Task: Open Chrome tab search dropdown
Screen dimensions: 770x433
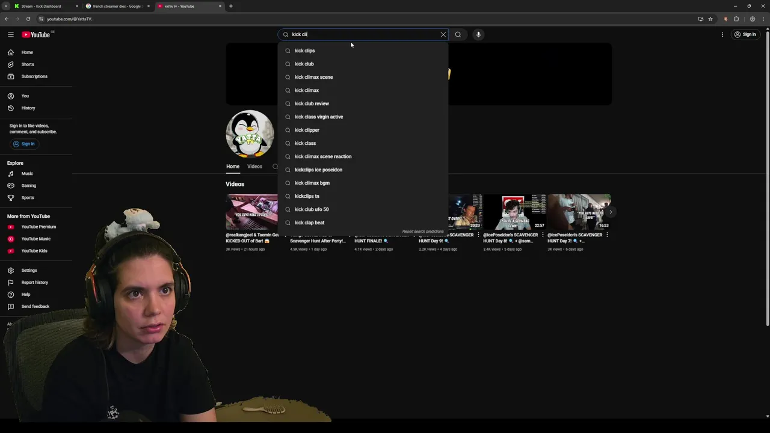Action: point(5,6)
